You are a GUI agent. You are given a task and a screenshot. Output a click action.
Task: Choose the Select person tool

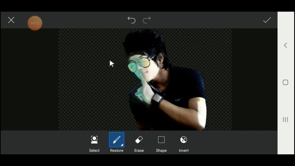pos(94,140)
